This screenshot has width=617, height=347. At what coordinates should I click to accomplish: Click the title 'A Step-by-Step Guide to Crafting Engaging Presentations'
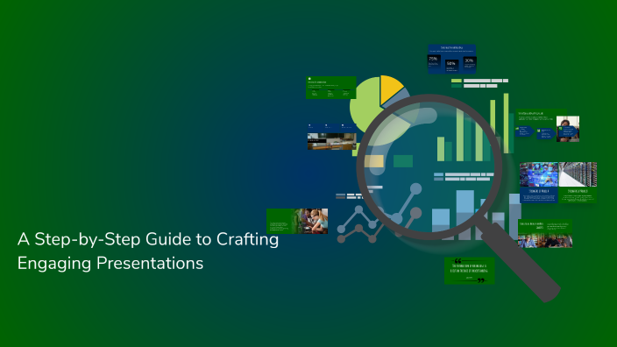[148, 251]
